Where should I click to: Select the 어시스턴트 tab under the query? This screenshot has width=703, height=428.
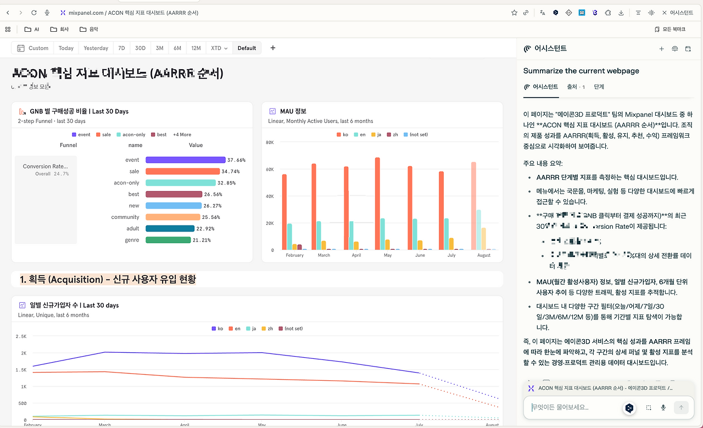pos(541,87)
